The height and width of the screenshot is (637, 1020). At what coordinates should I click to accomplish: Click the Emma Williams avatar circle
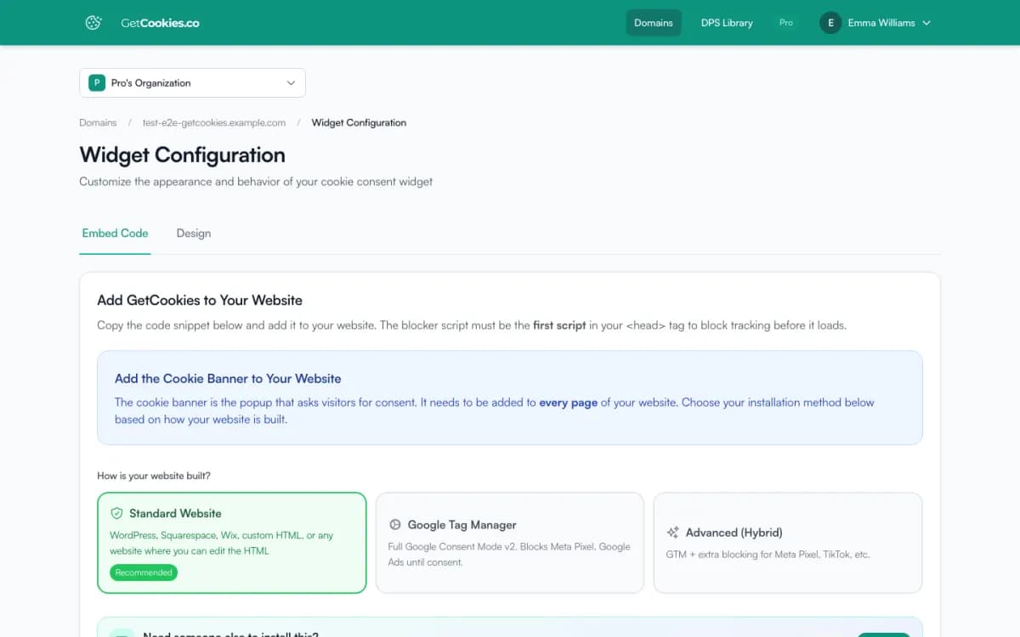coord(830,23)
